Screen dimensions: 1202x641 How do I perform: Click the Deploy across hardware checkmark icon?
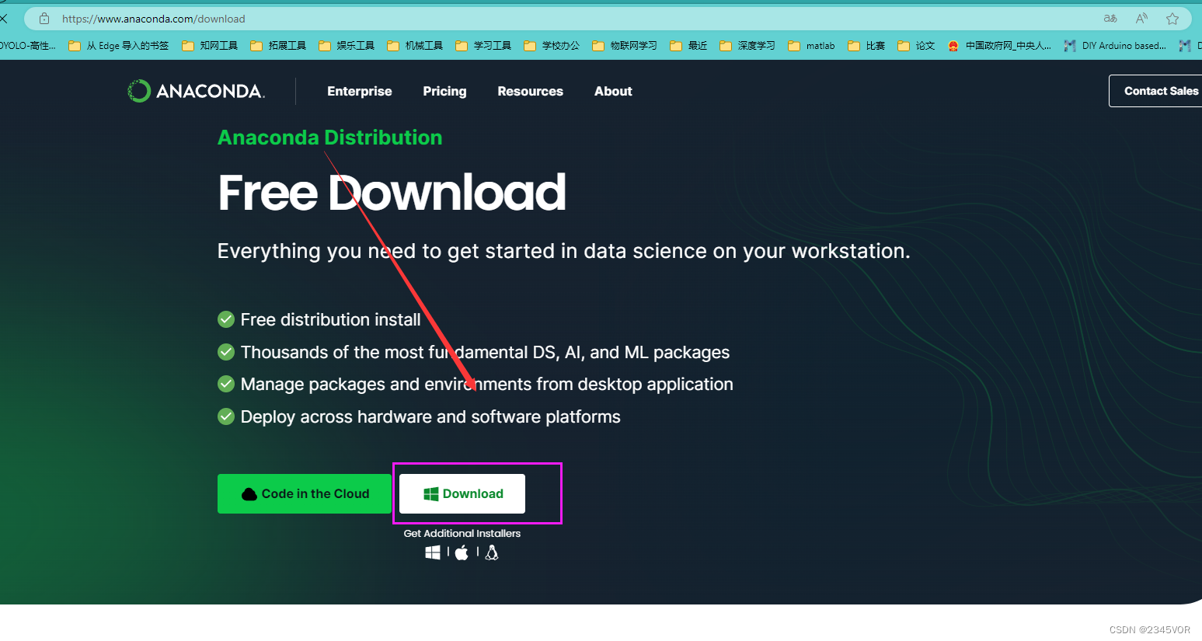click(226, 416)
